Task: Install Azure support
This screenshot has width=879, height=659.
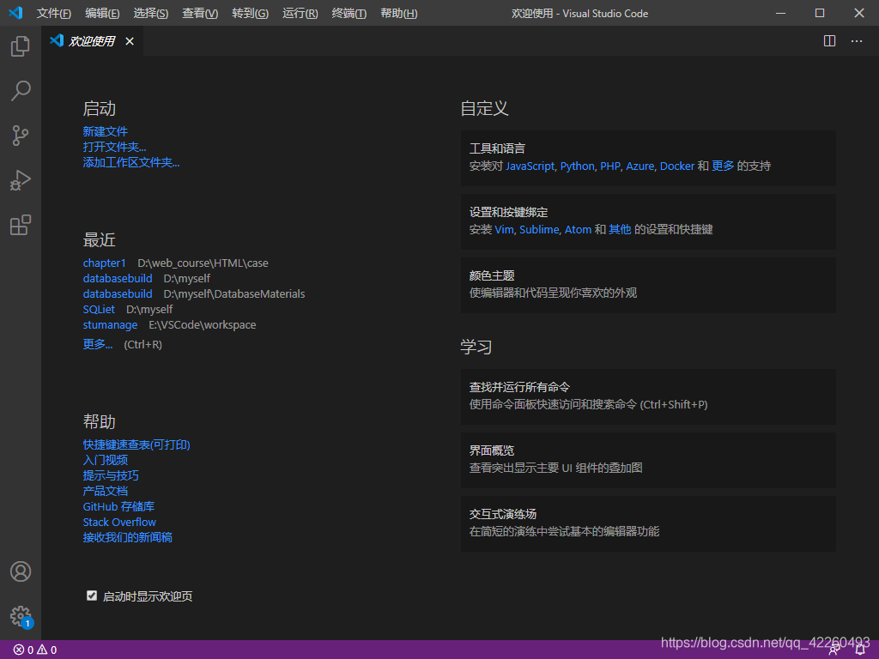Action: pos(640,166)
